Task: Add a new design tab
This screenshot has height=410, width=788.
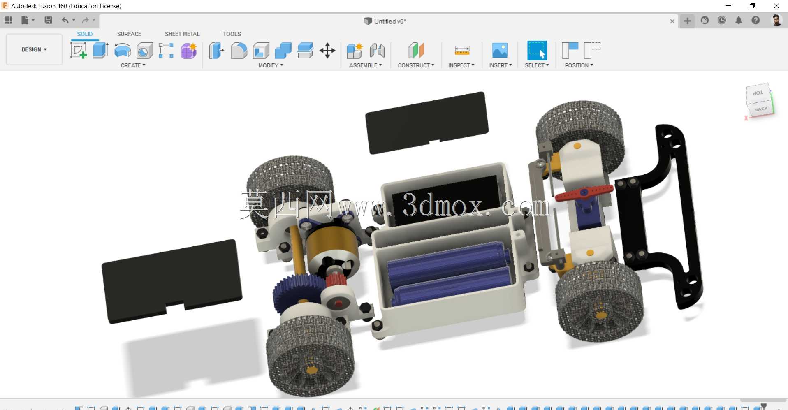Action: (x=687, y=21)
